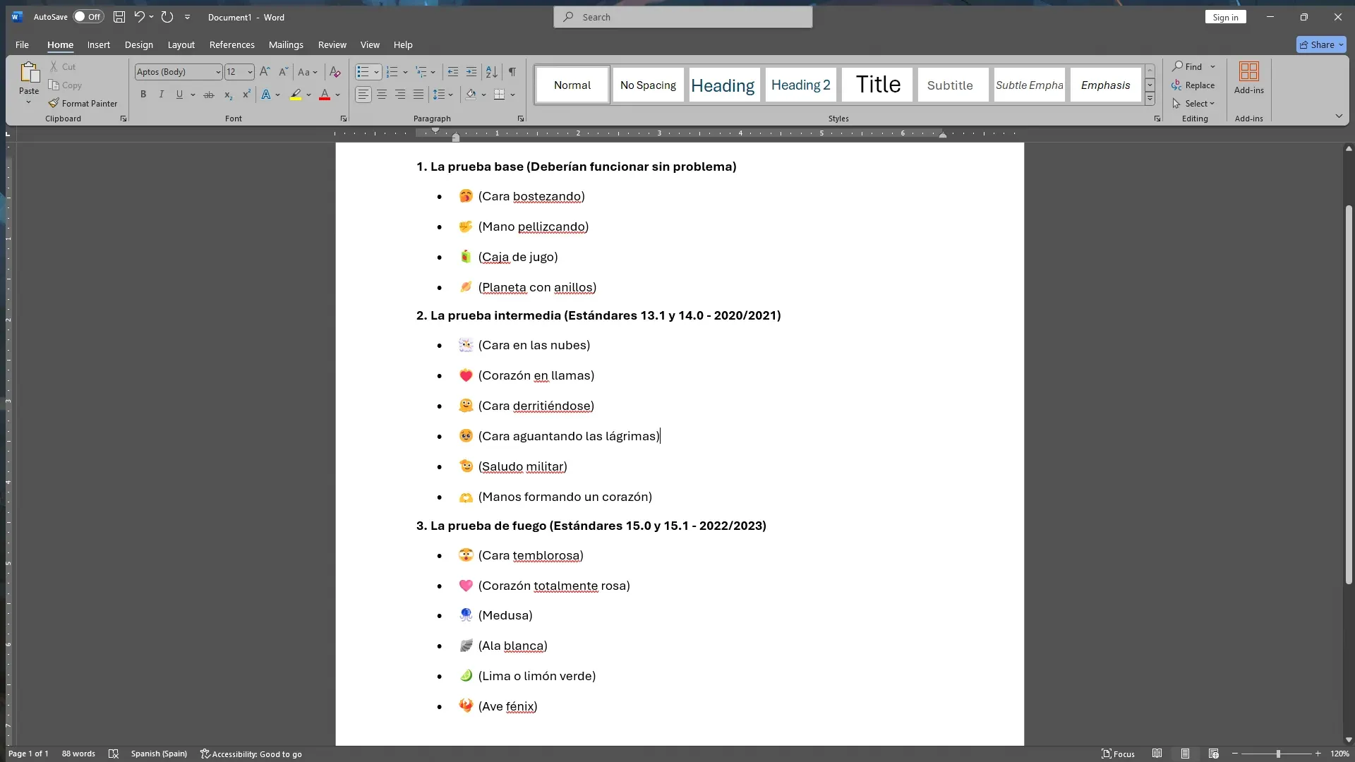Switch to the Insert ribbon tab
This screenshot has height=762, width=1355.
[x=98, y=44]
